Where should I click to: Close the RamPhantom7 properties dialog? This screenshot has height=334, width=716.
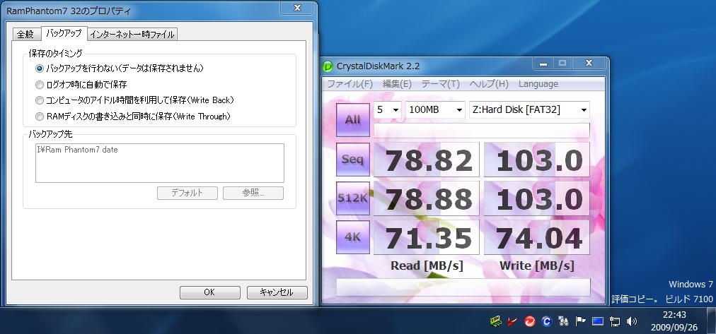coord(297,8)
